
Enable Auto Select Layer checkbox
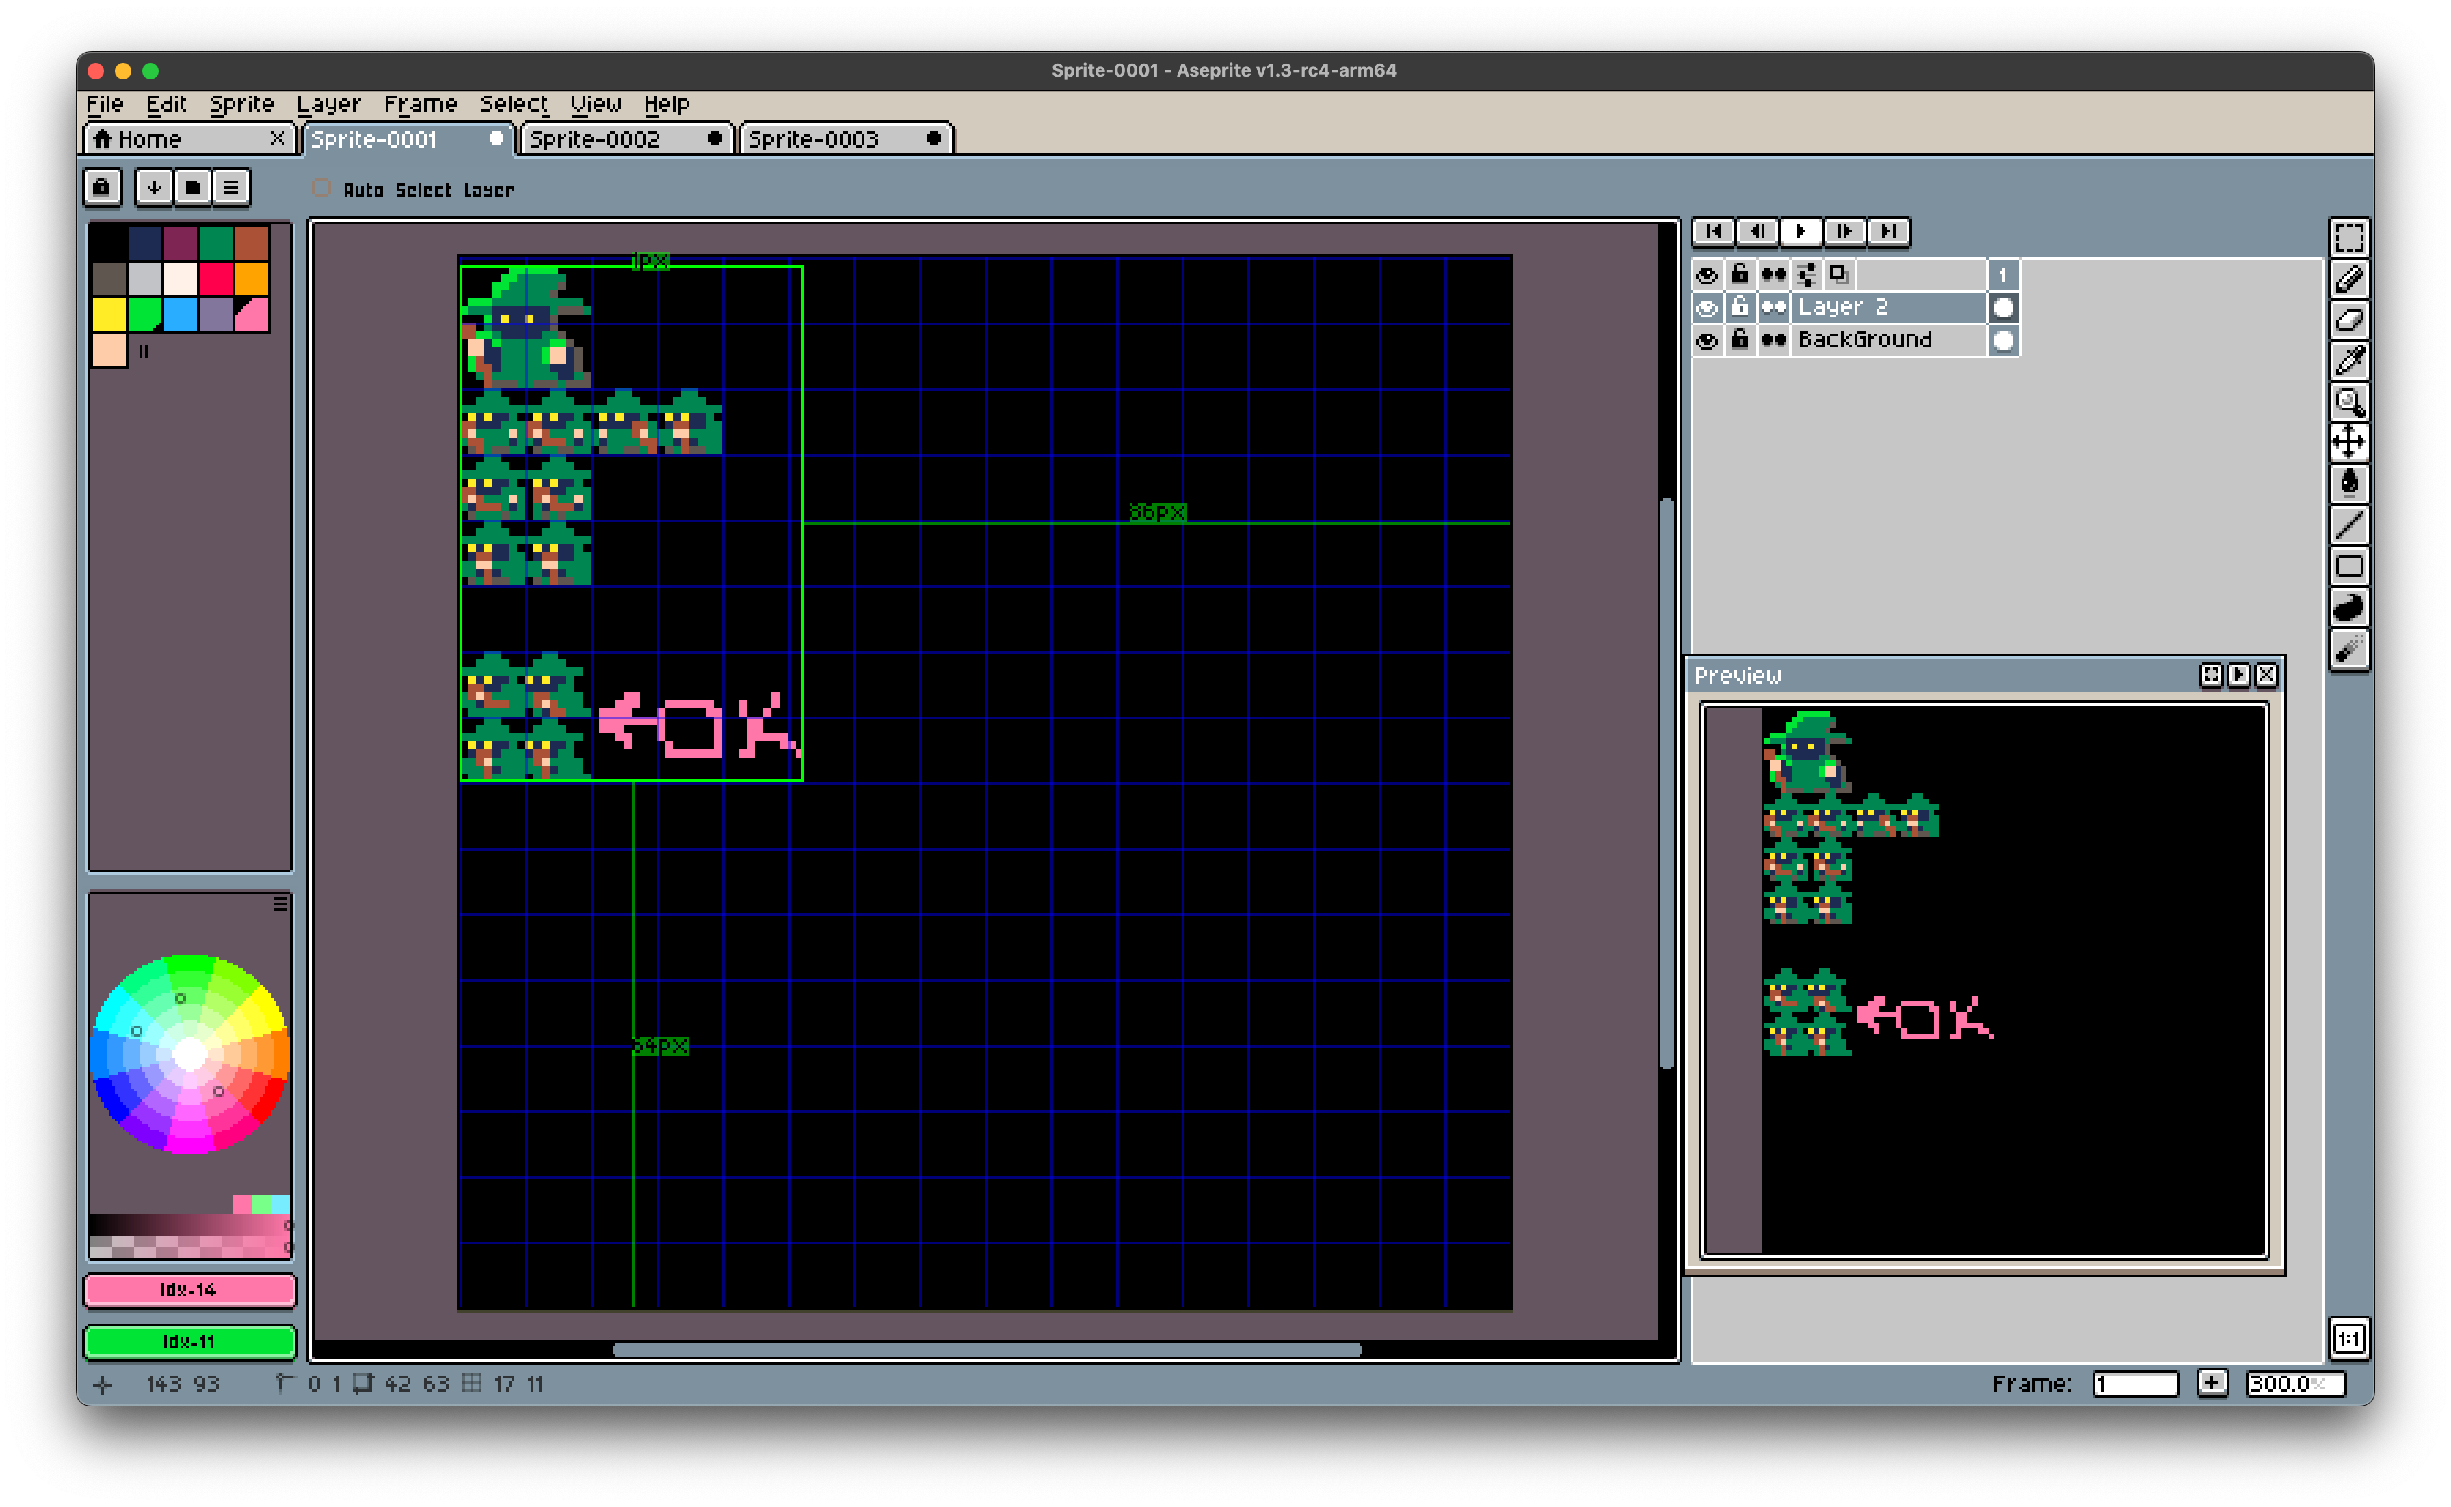pyautogui.click(x=321, y=189)
